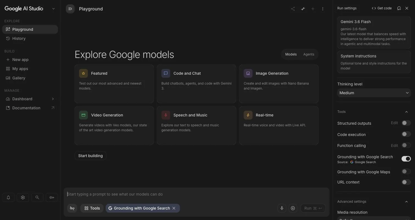Click the Google logo beside the Google Search source
Viewport: 415px width, 220px height.
[352, 162]
